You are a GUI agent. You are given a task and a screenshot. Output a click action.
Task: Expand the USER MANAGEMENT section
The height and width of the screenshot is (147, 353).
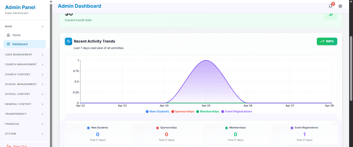(x=25, y=55)
